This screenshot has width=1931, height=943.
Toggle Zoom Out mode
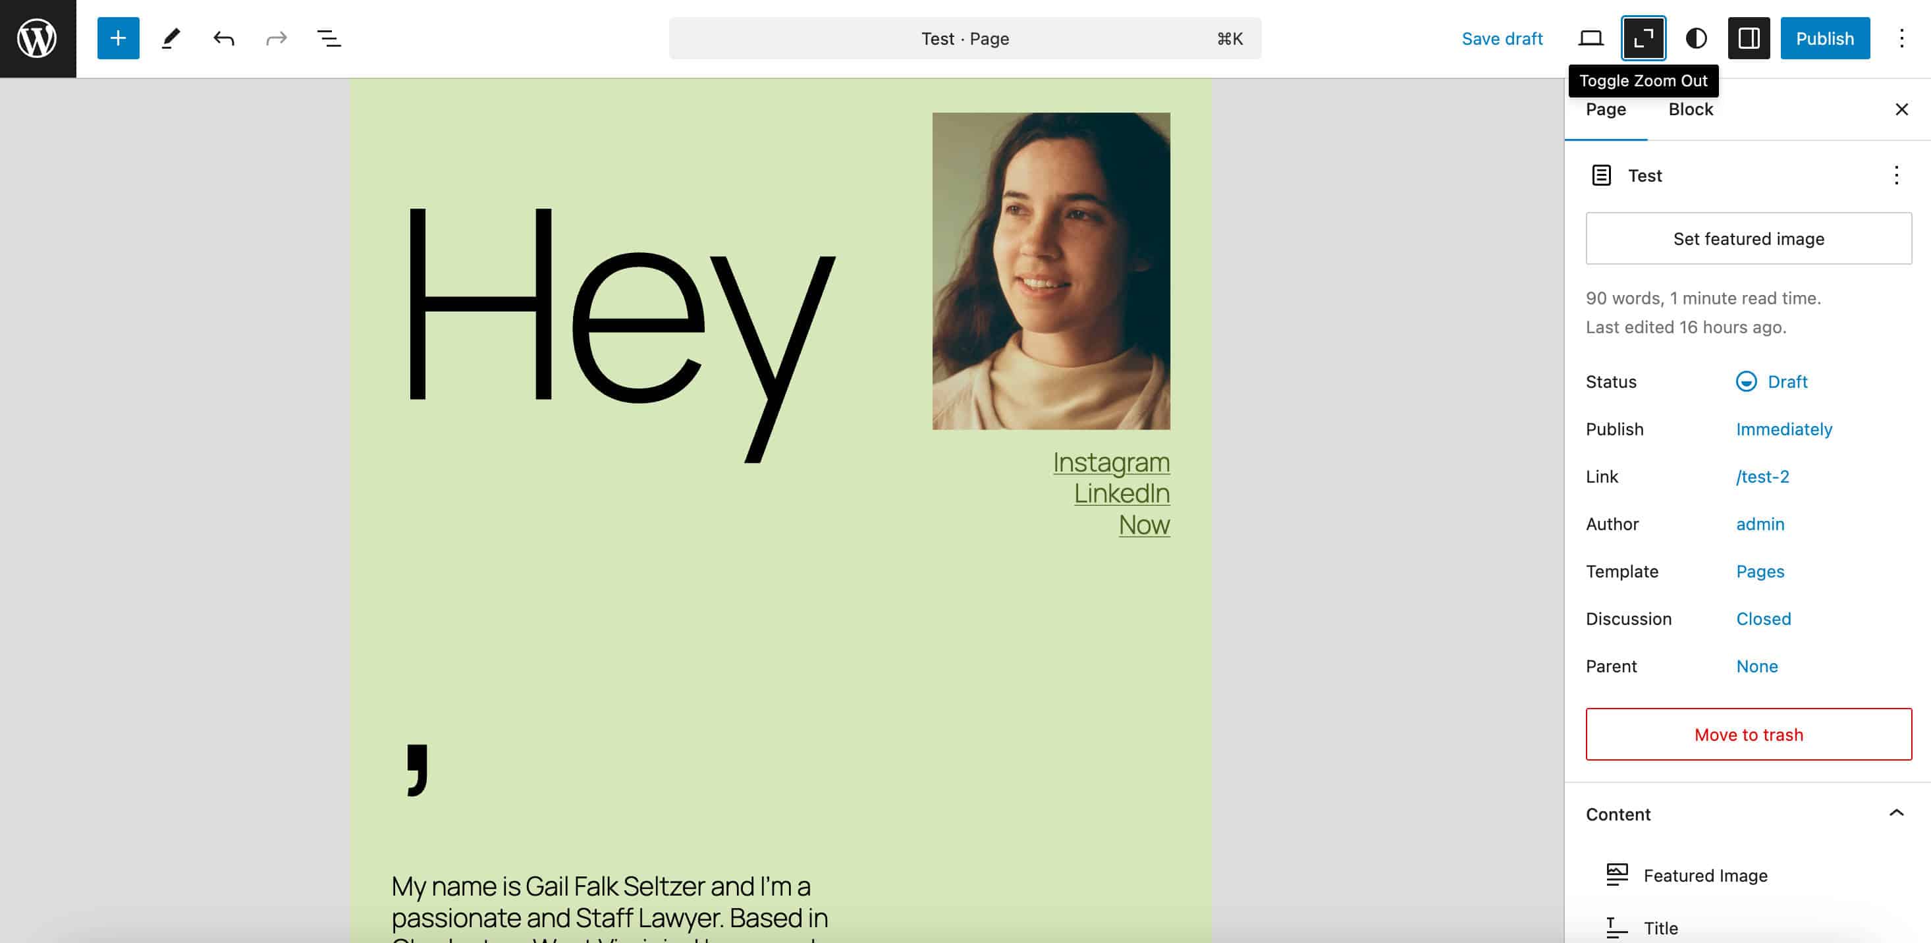point(1643,38)
